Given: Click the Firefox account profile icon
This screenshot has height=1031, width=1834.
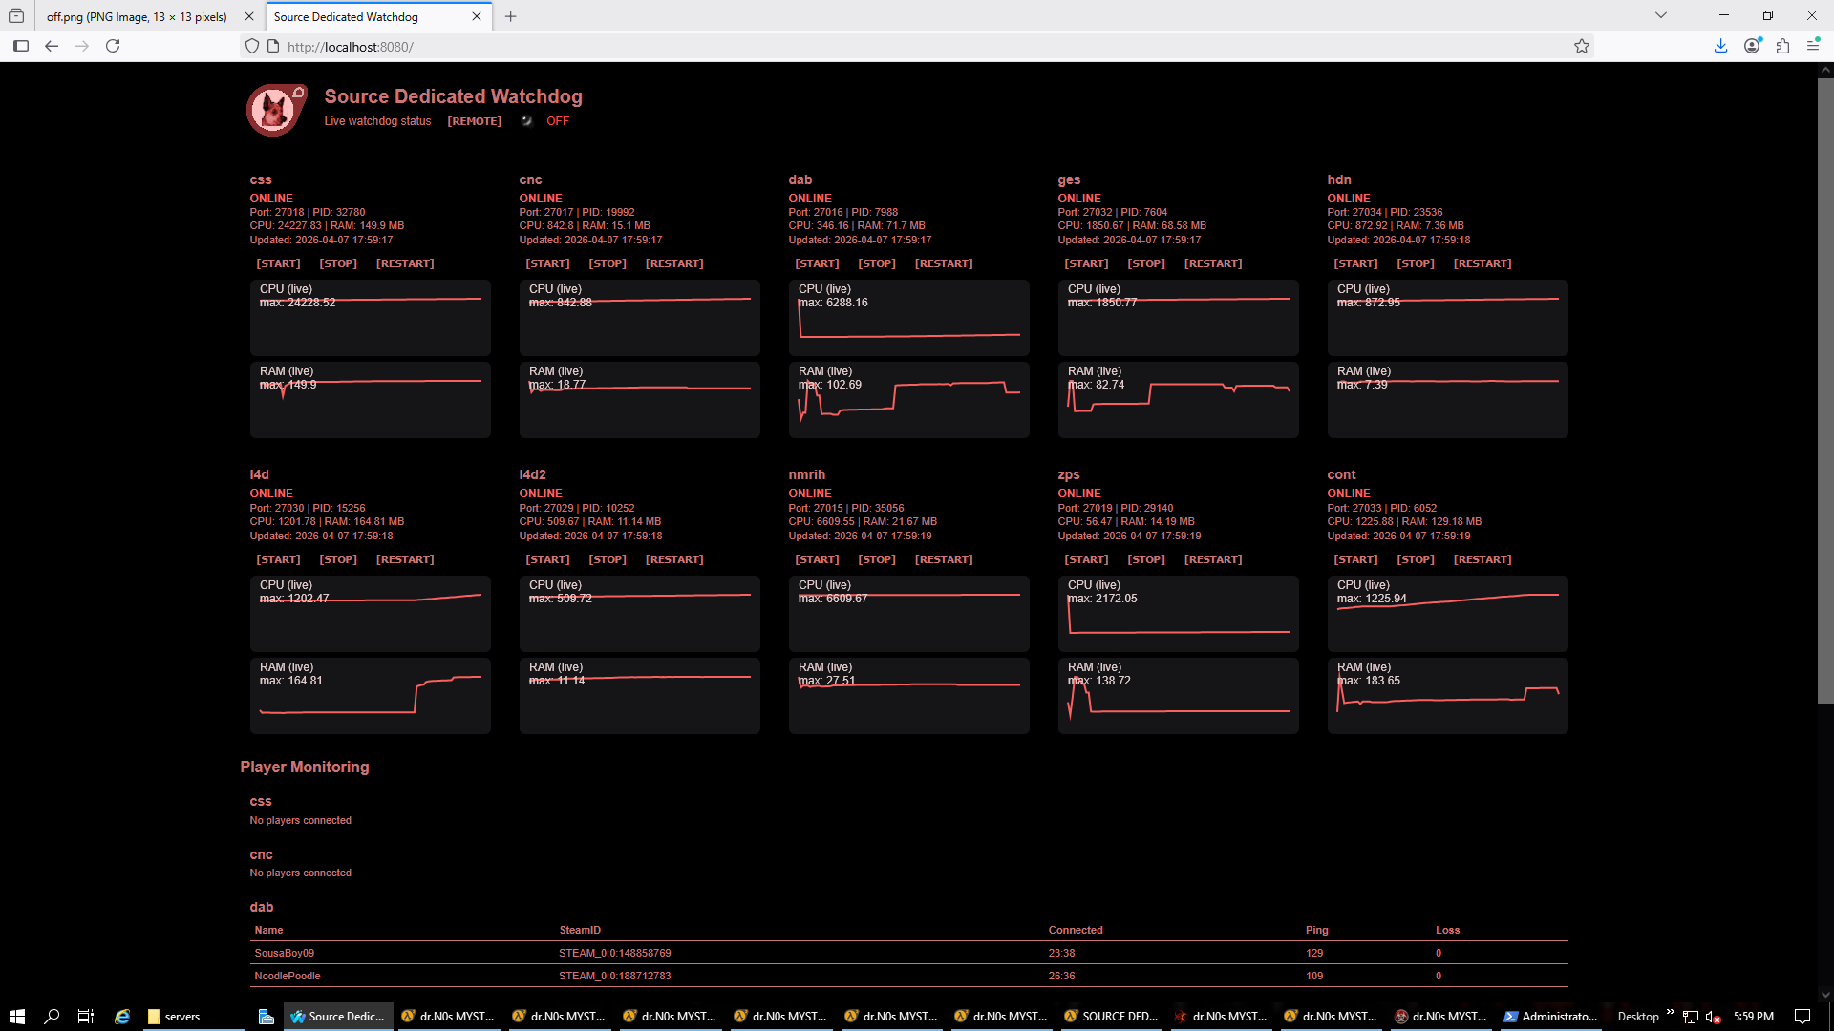Looking at the screenshot, I should pyautogui.click(x=1752, y=46).
